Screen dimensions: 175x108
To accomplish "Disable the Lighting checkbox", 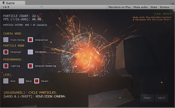I will tap(6, 66).
